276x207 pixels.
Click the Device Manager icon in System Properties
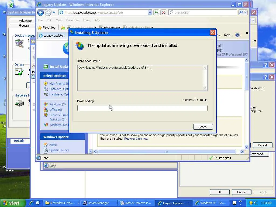click(19, 43)
